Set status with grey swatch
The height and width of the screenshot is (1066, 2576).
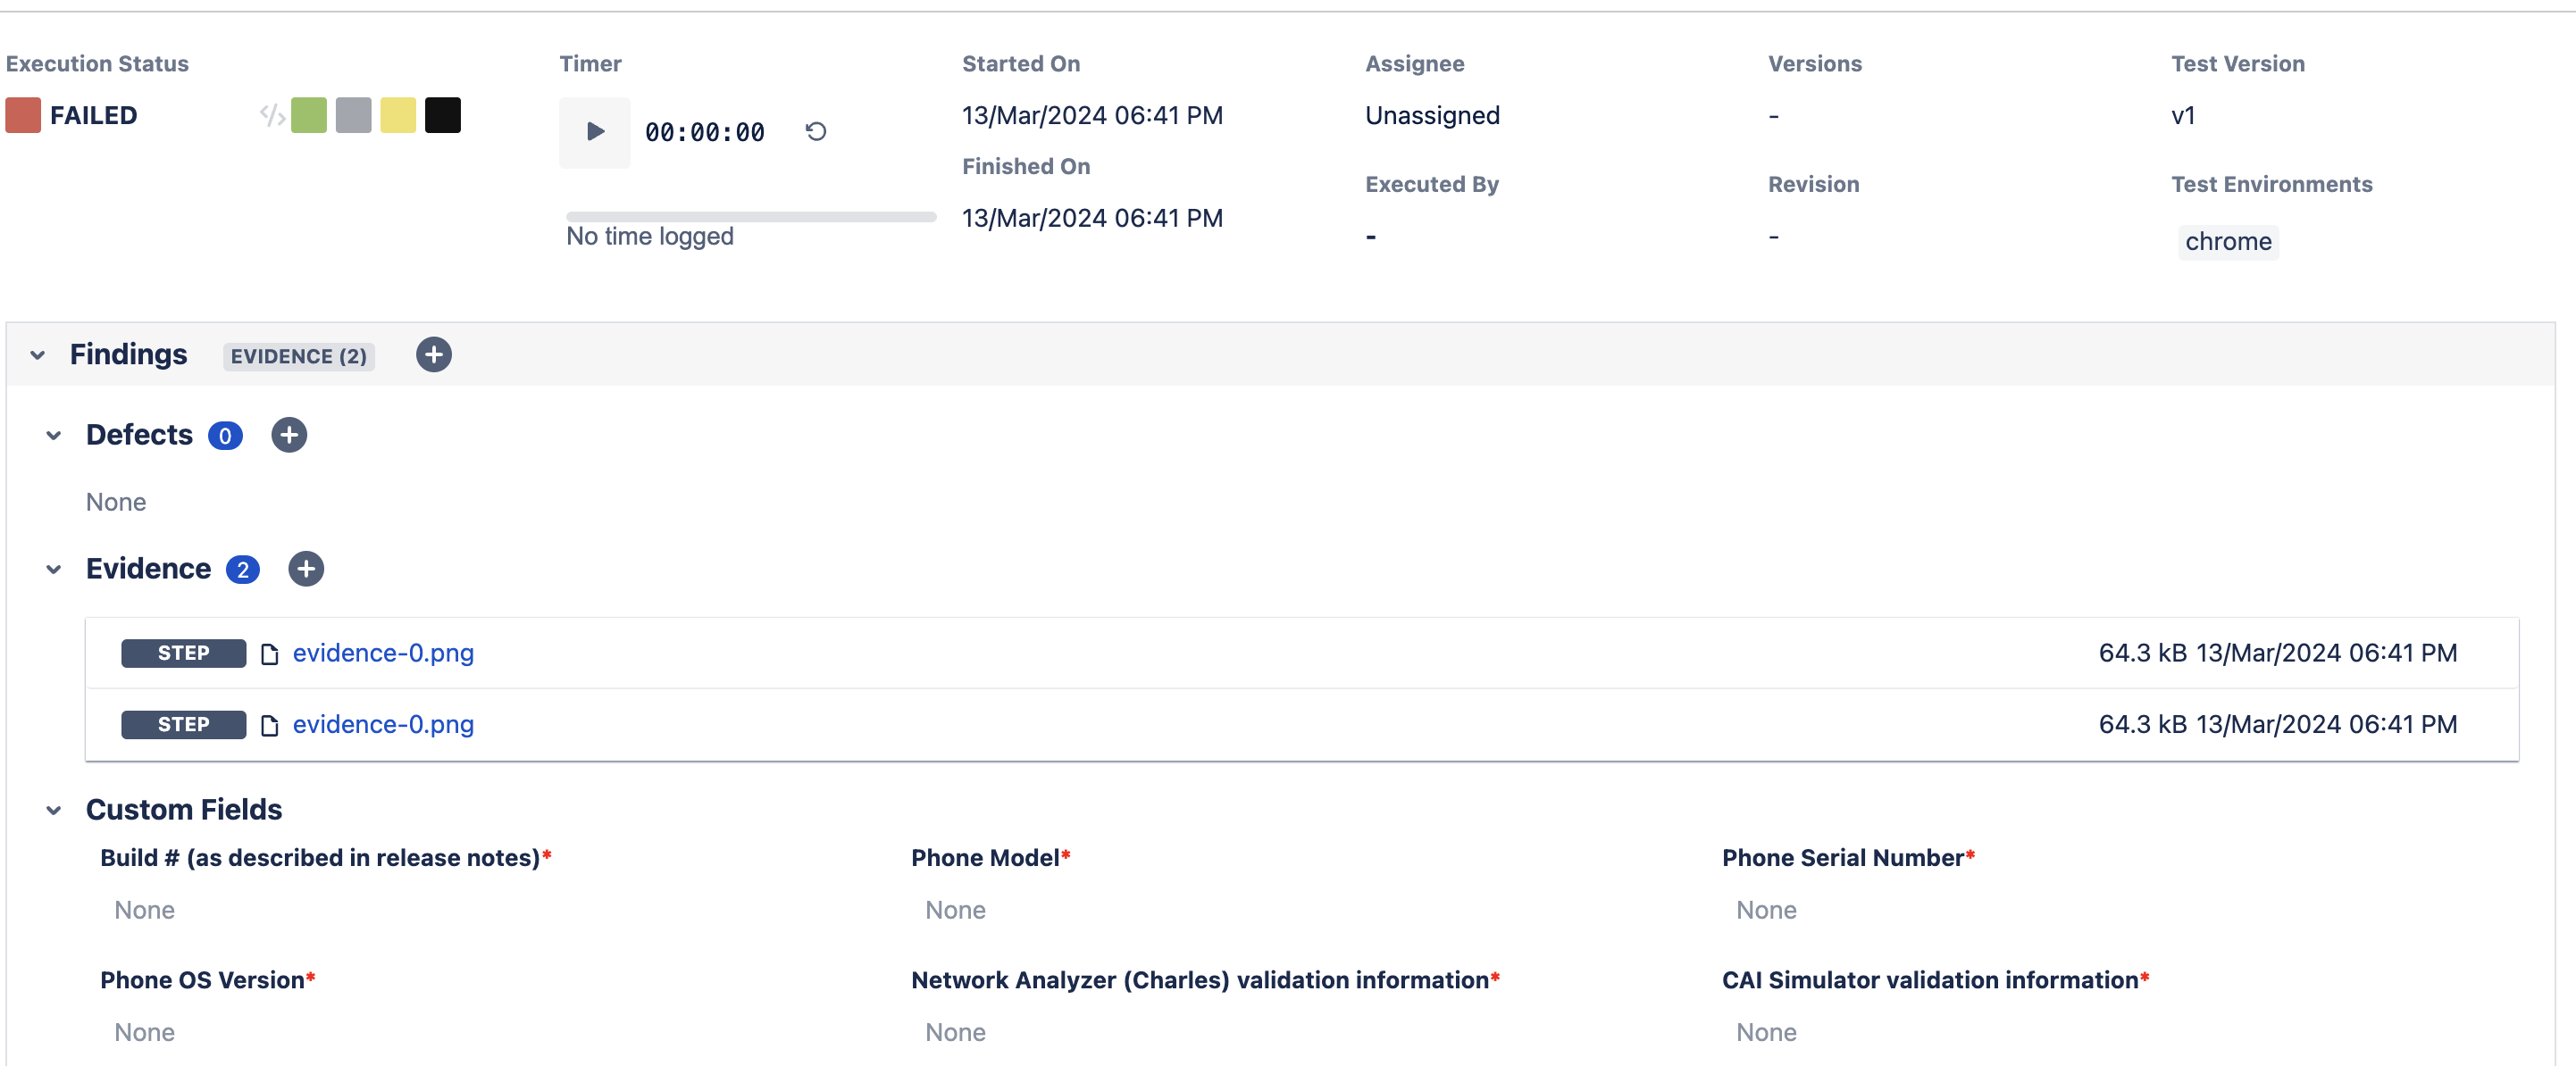coord(353,115)
